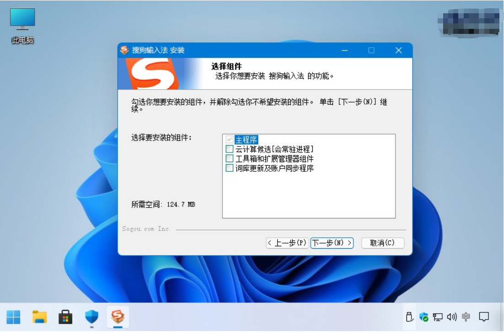Minimize the 搜狗输入法 安装 window
Screen dimensions: 504x332
[345, 50]
